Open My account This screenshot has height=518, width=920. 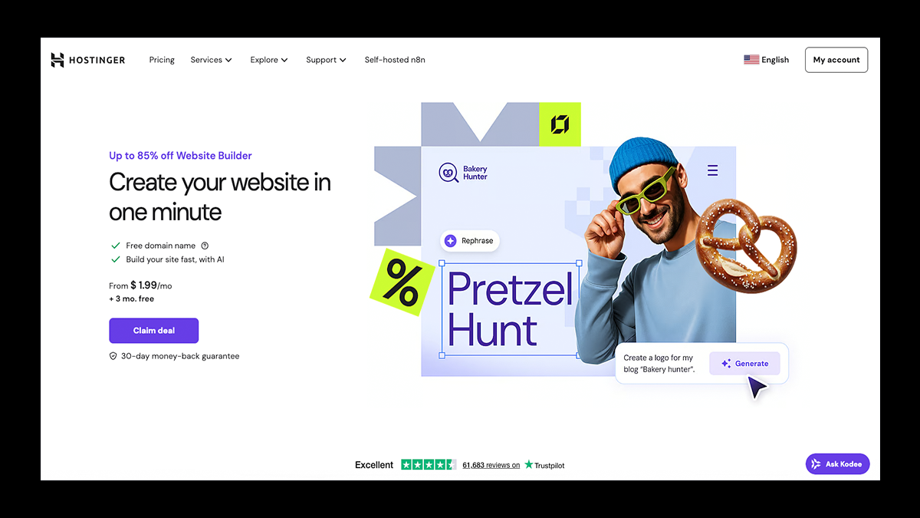click(x=836, y=60)
